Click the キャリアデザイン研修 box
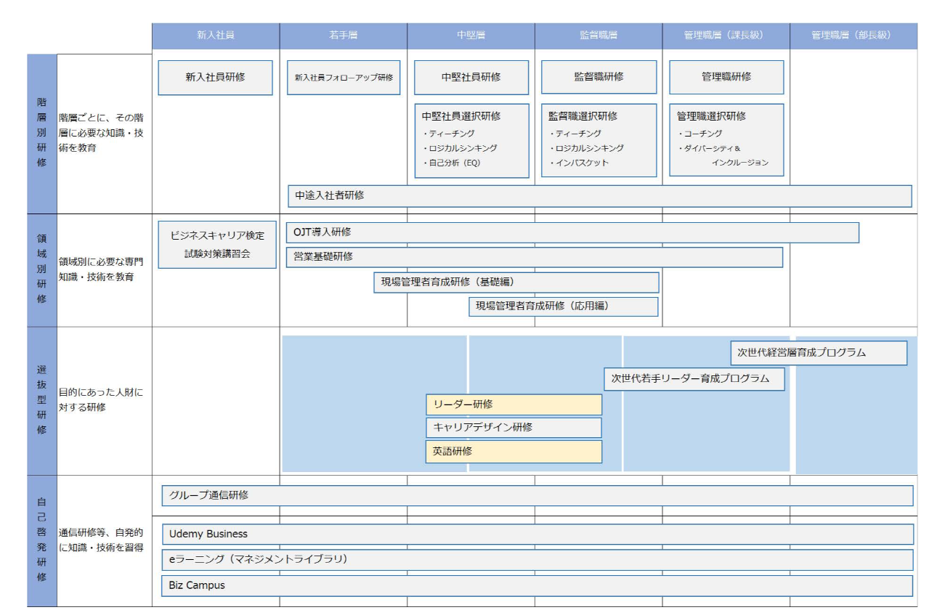This screenshot has width=937, height=610. coord(514,428)
